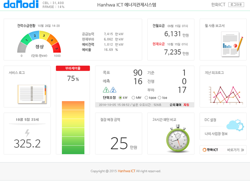Click gauge segment 2 in blue
This screenshot has width=250, height=182.
[x=35, y=35]
